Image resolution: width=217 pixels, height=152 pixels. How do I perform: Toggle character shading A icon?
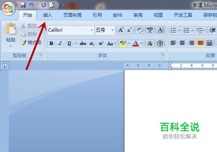point(150,43)
